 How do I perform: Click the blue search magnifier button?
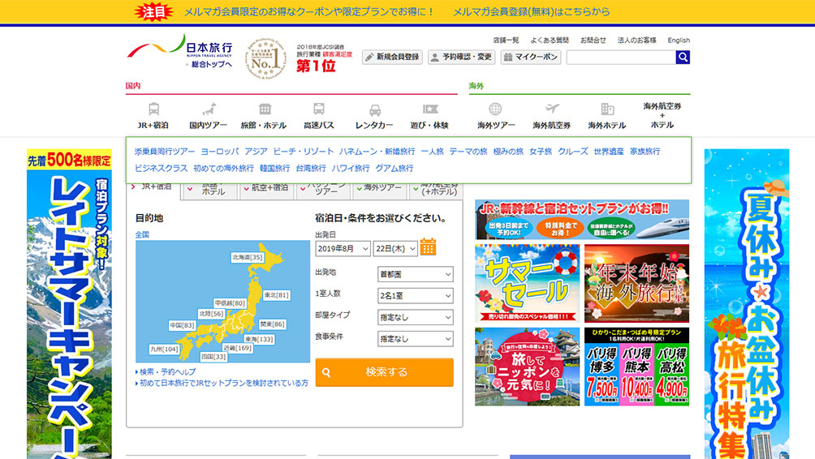(683, 57)
